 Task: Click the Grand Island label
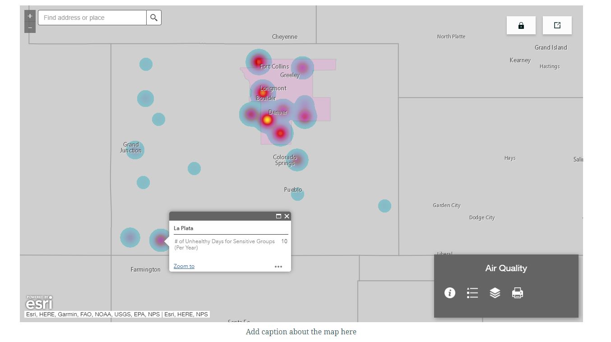(551, 47)
